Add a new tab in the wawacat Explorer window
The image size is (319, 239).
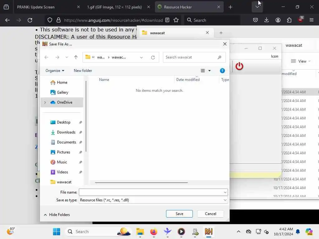(x=221, y=33)
